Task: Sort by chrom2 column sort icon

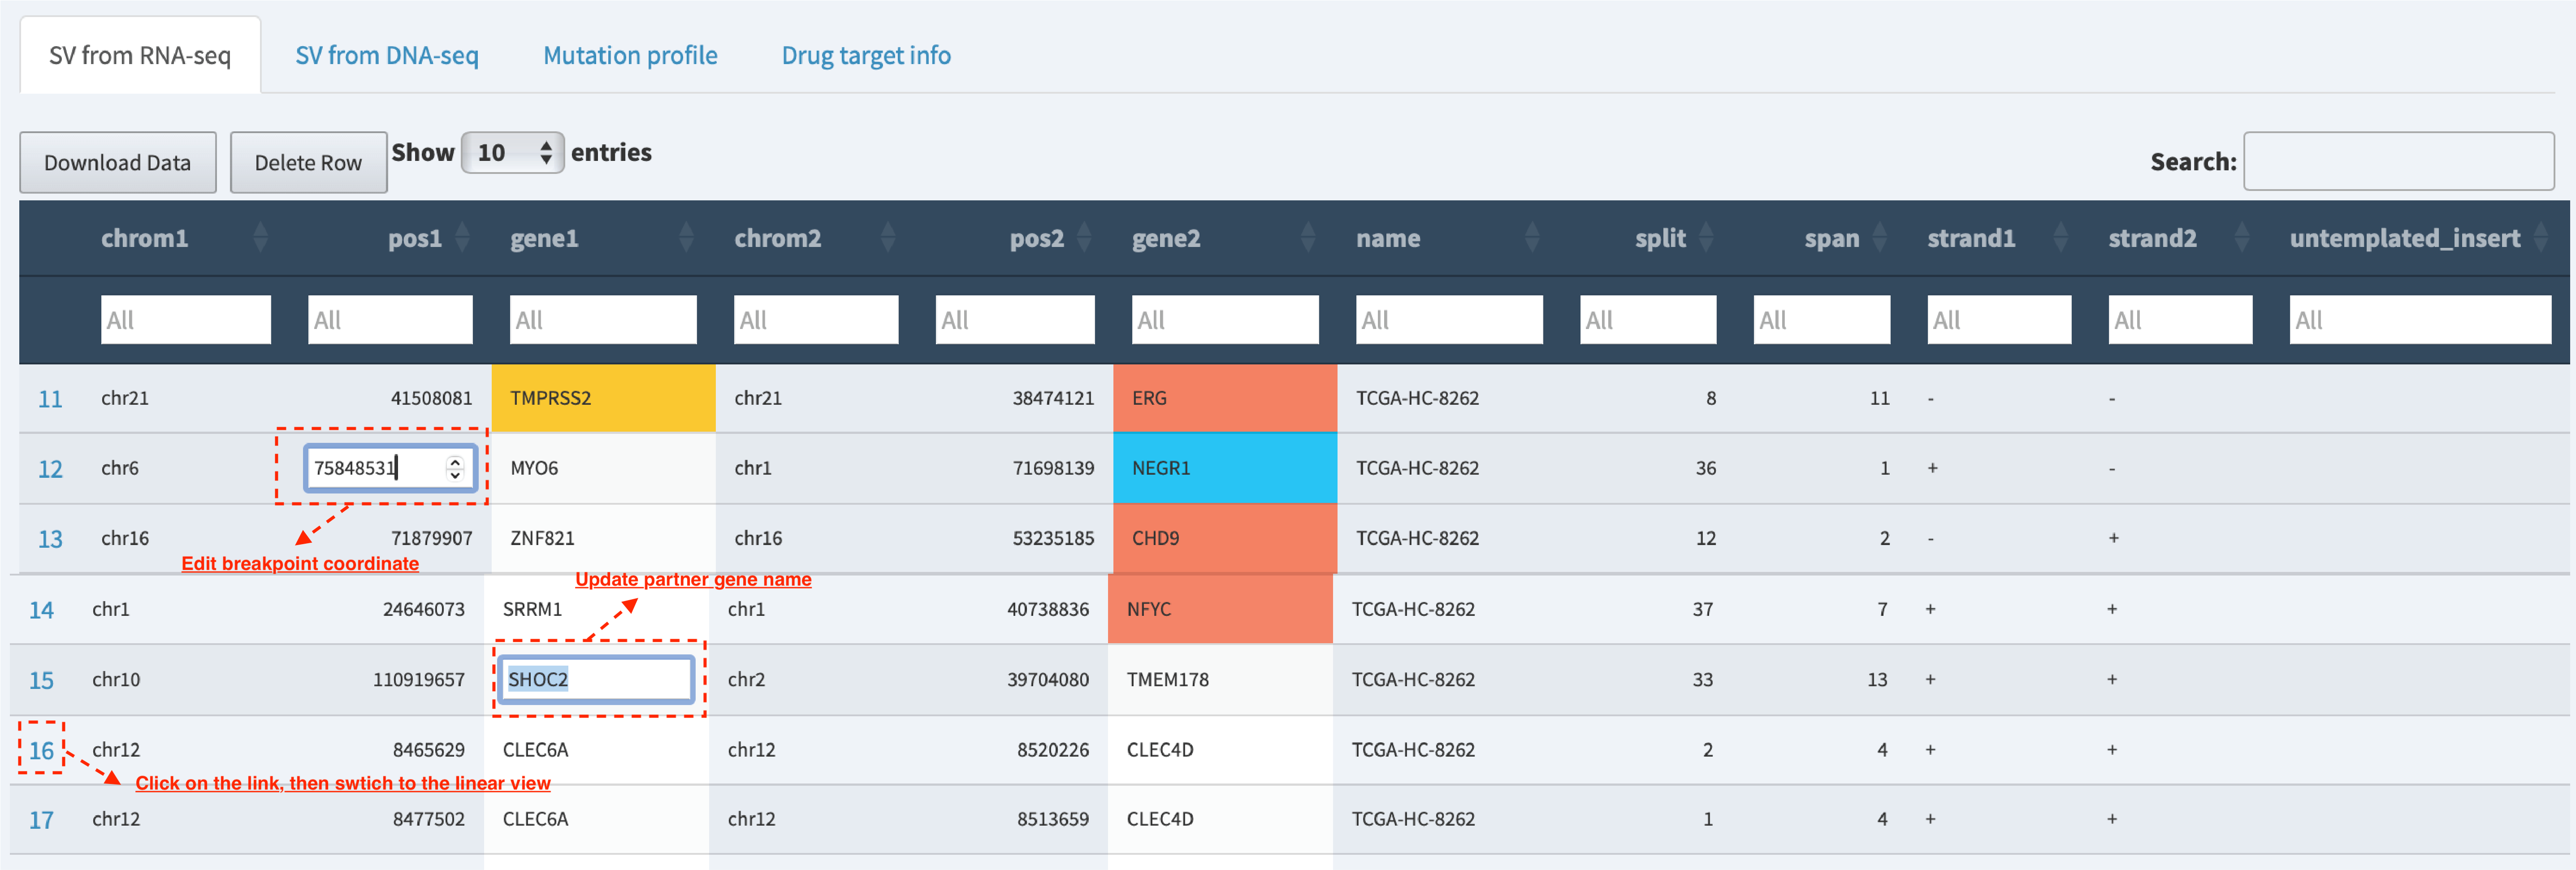Action: point(888,238)
